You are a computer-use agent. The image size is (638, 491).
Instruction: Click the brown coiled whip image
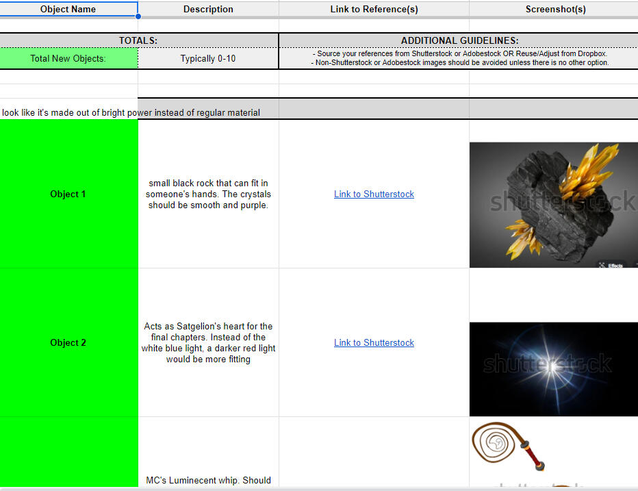click(x=509, y=449)
